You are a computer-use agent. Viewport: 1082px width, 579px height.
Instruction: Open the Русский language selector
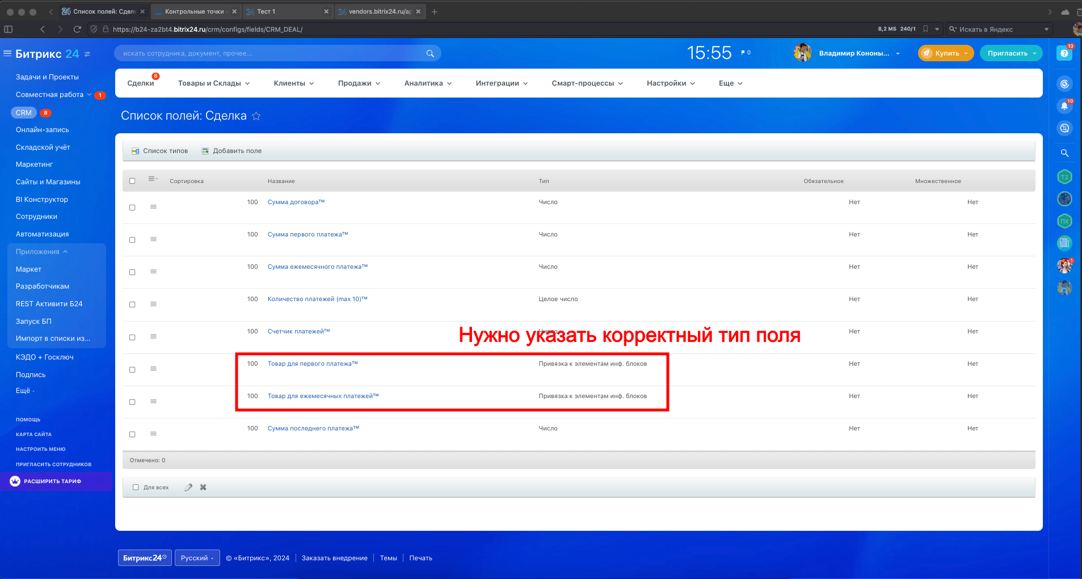pyautogui.click(x=197, y=558)
